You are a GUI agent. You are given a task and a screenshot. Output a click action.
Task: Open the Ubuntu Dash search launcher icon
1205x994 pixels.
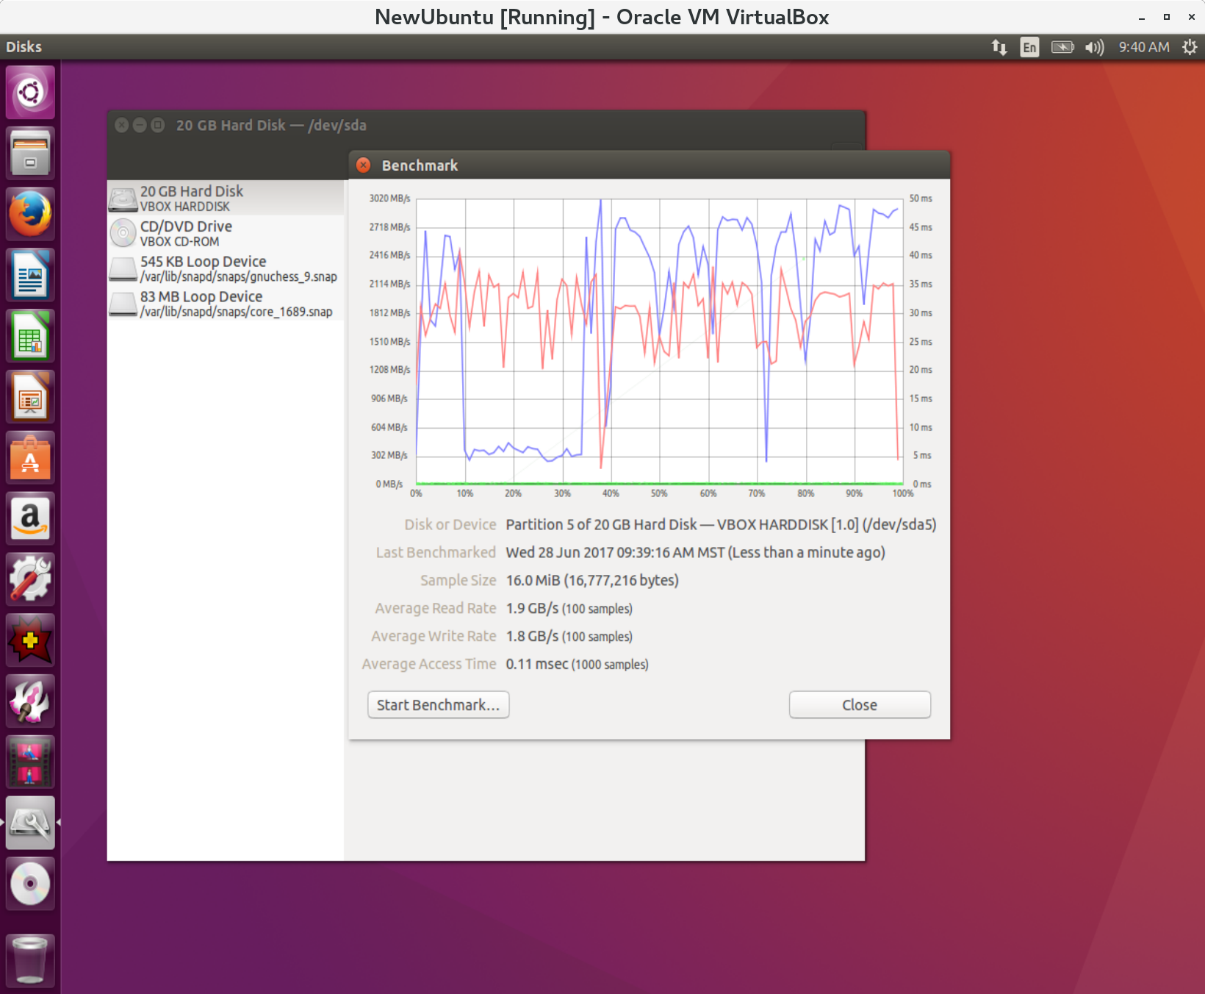[30, 93]
